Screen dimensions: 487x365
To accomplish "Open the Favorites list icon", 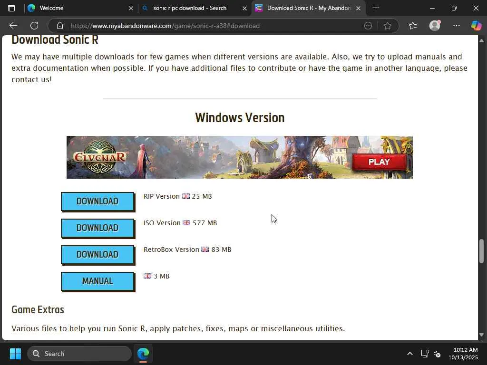I will coord(413,26).
